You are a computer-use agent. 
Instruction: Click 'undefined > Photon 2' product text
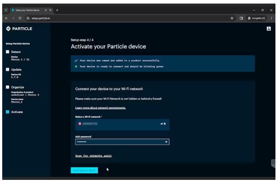[x=25, y=95]
